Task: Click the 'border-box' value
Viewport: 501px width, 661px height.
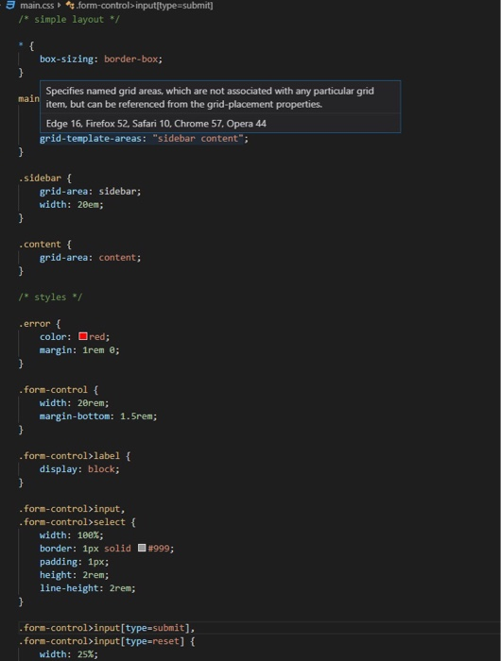Action: pyautogui.click(x=130, y=59)
